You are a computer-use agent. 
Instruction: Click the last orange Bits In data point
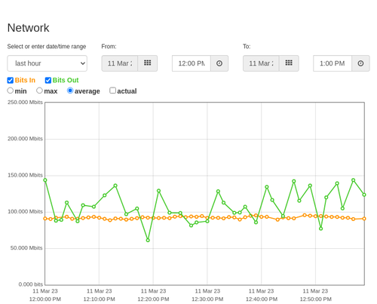[364, 219]
